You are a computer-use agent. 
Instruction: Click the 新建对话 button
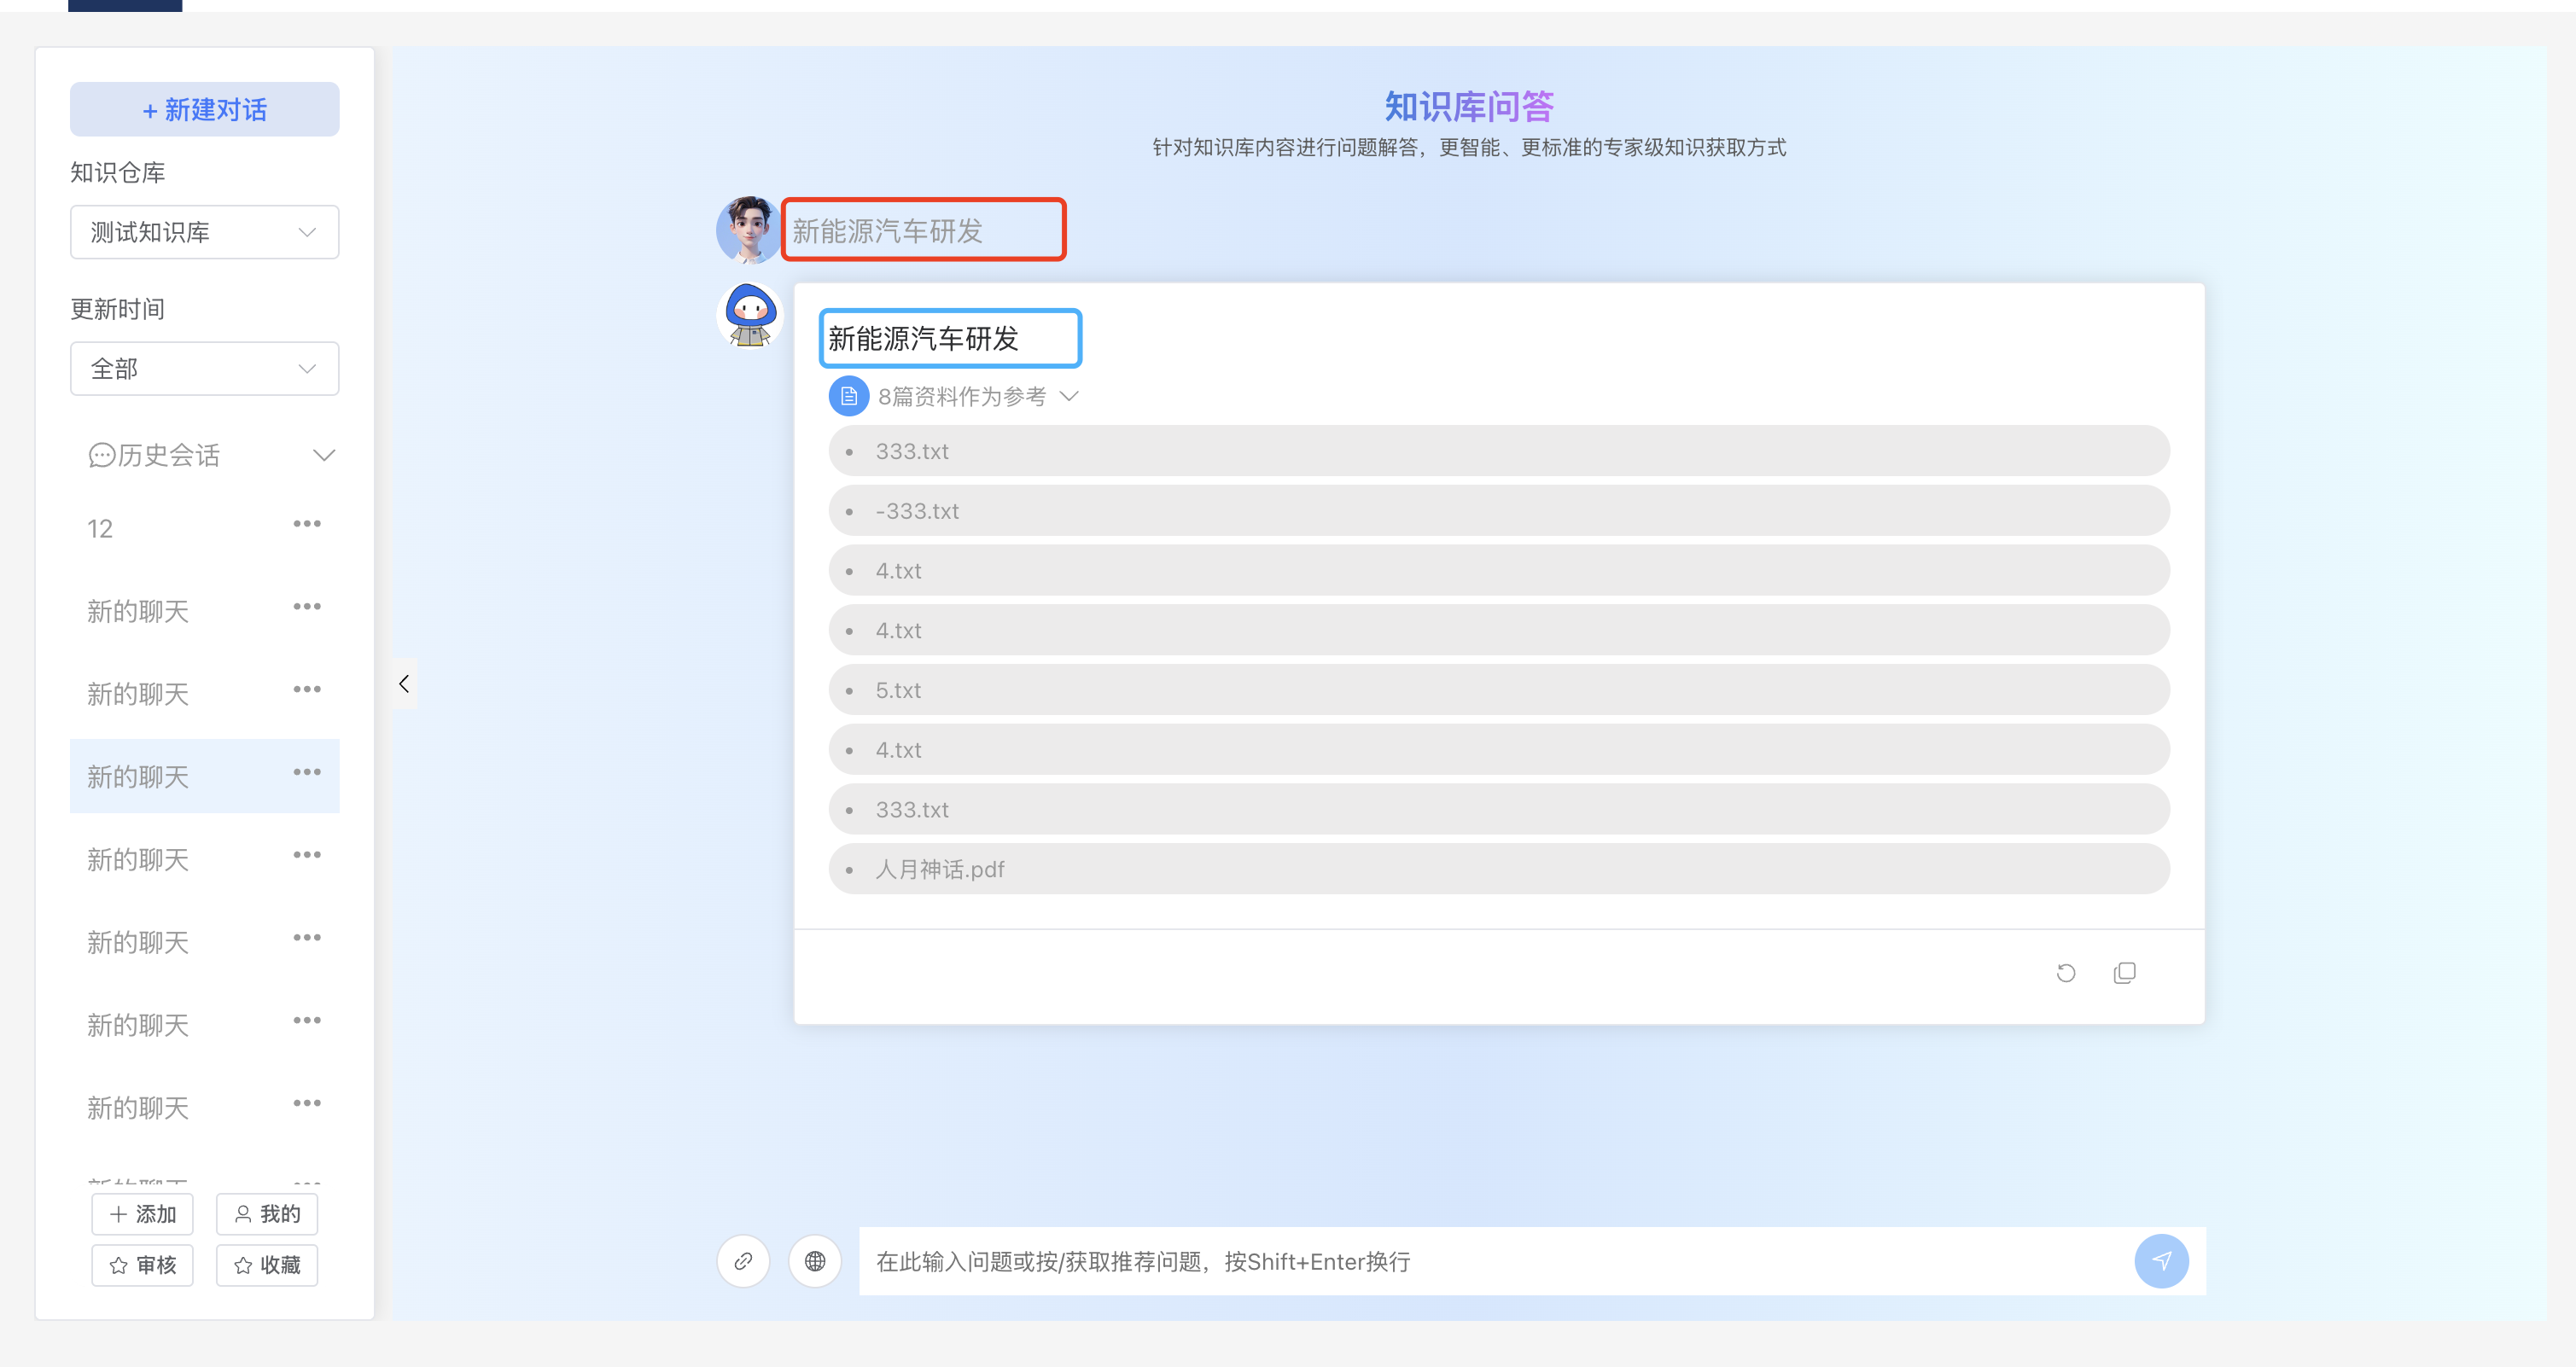[x=204, y=109]
